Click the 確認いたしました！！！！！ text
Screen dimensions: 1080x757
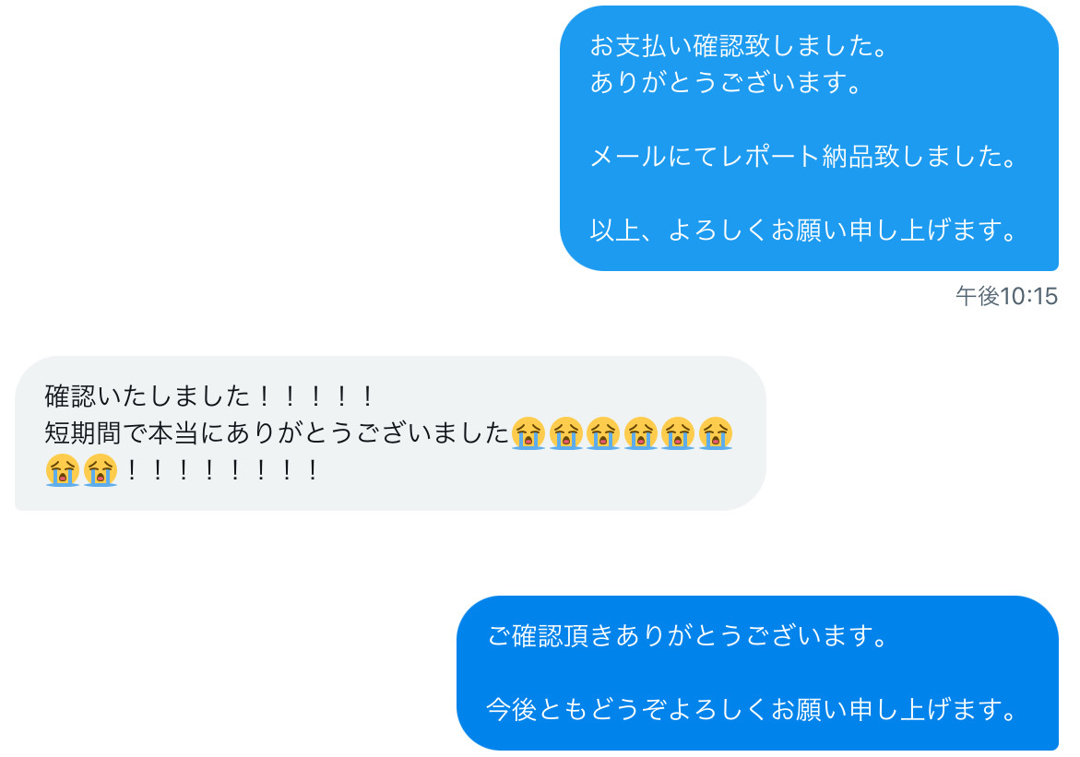coord(209,396)
